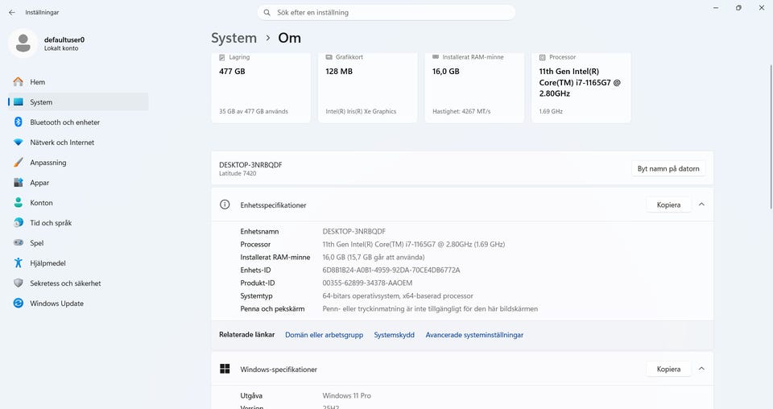Open the Domän eller arbetsgrupp link

click(324, 335)
